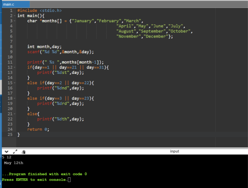Expand the console panel to fullscreen
Viewport: 248px width, 188px height.
pos(15,152)
